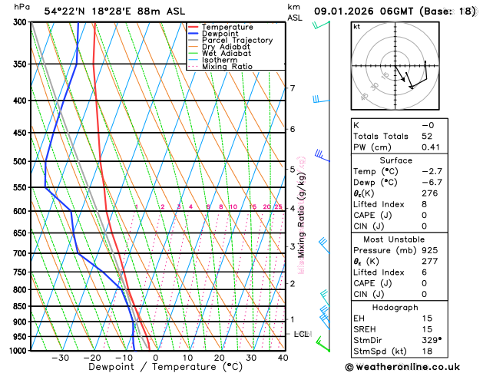Viewport: 483px width, 373px height.
Task: Click the 7 km altitude tick label
Action: 293,88
